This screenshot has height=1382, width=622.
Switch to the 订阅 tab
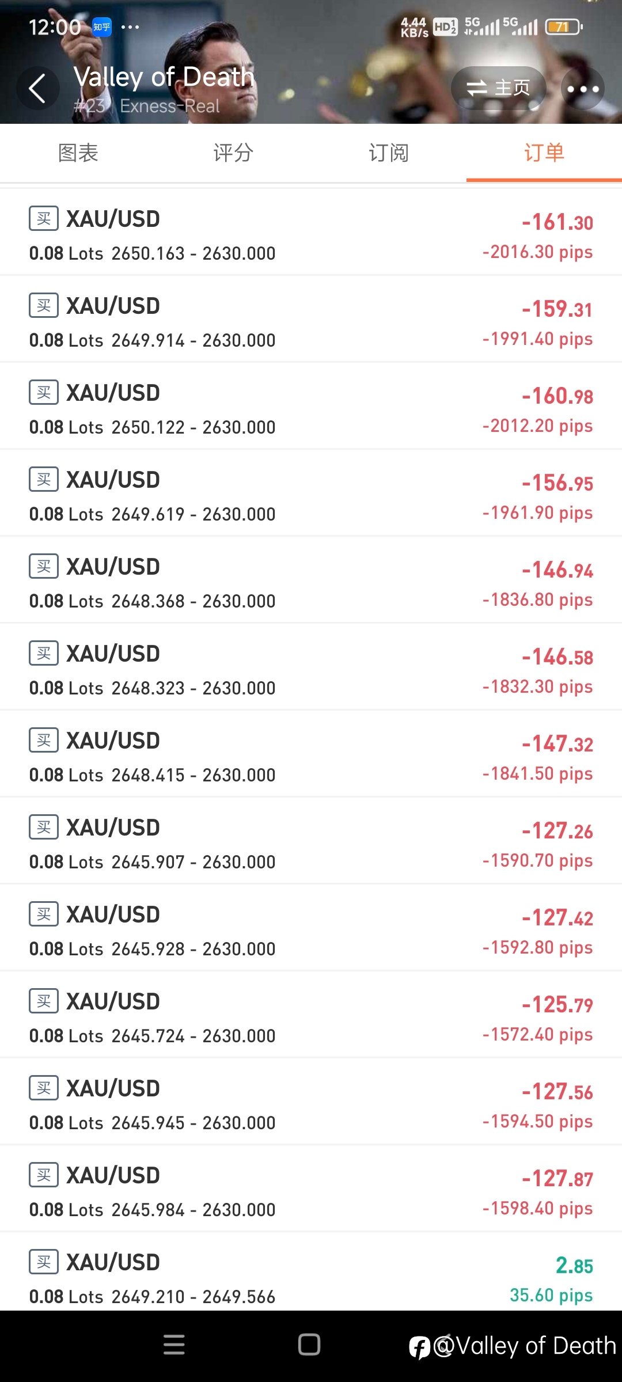pyautogui.click(x=389, y=153)
